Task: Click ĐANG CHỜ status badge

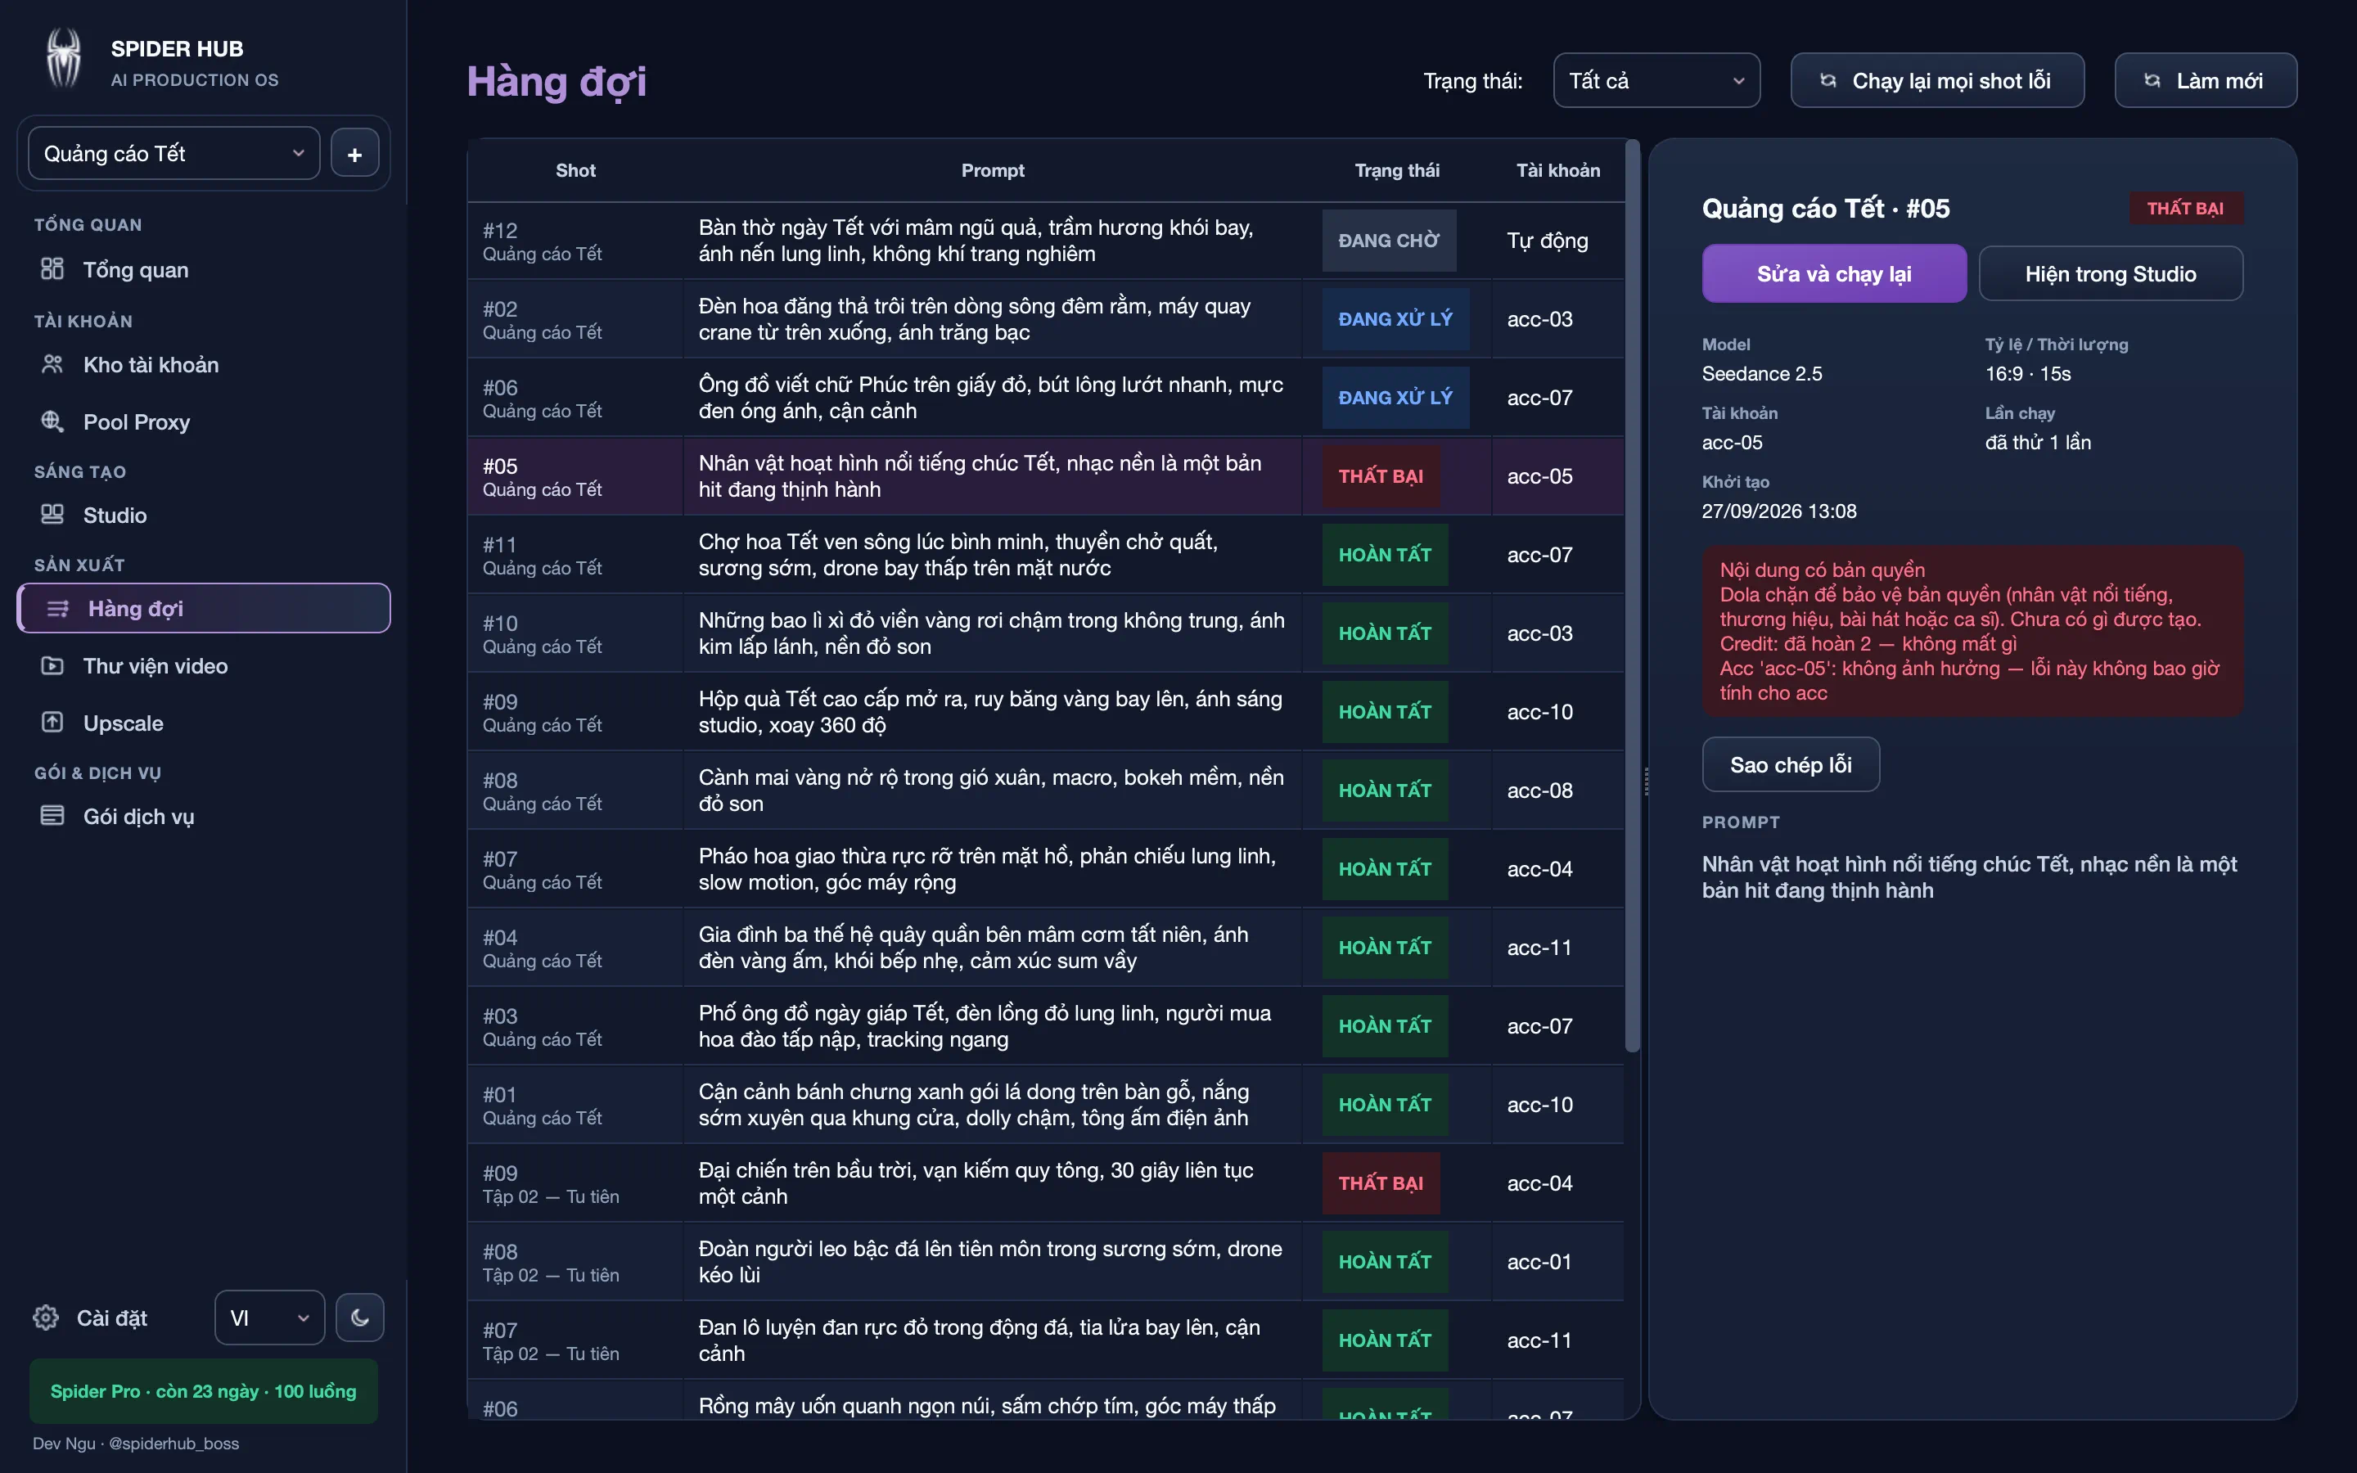Action: pos(1389,241)
